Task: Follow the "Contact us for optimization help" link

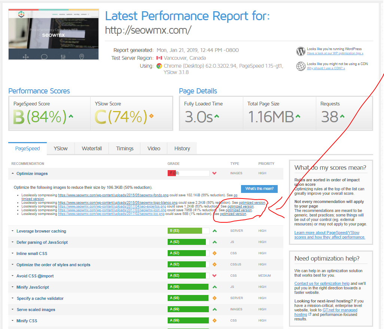Action: 322,283
